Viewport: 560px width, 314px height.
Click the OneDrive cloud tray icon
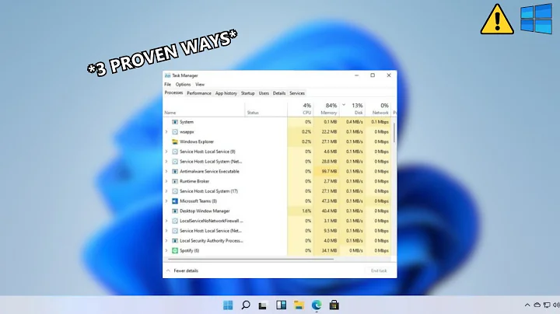[537, 305]
